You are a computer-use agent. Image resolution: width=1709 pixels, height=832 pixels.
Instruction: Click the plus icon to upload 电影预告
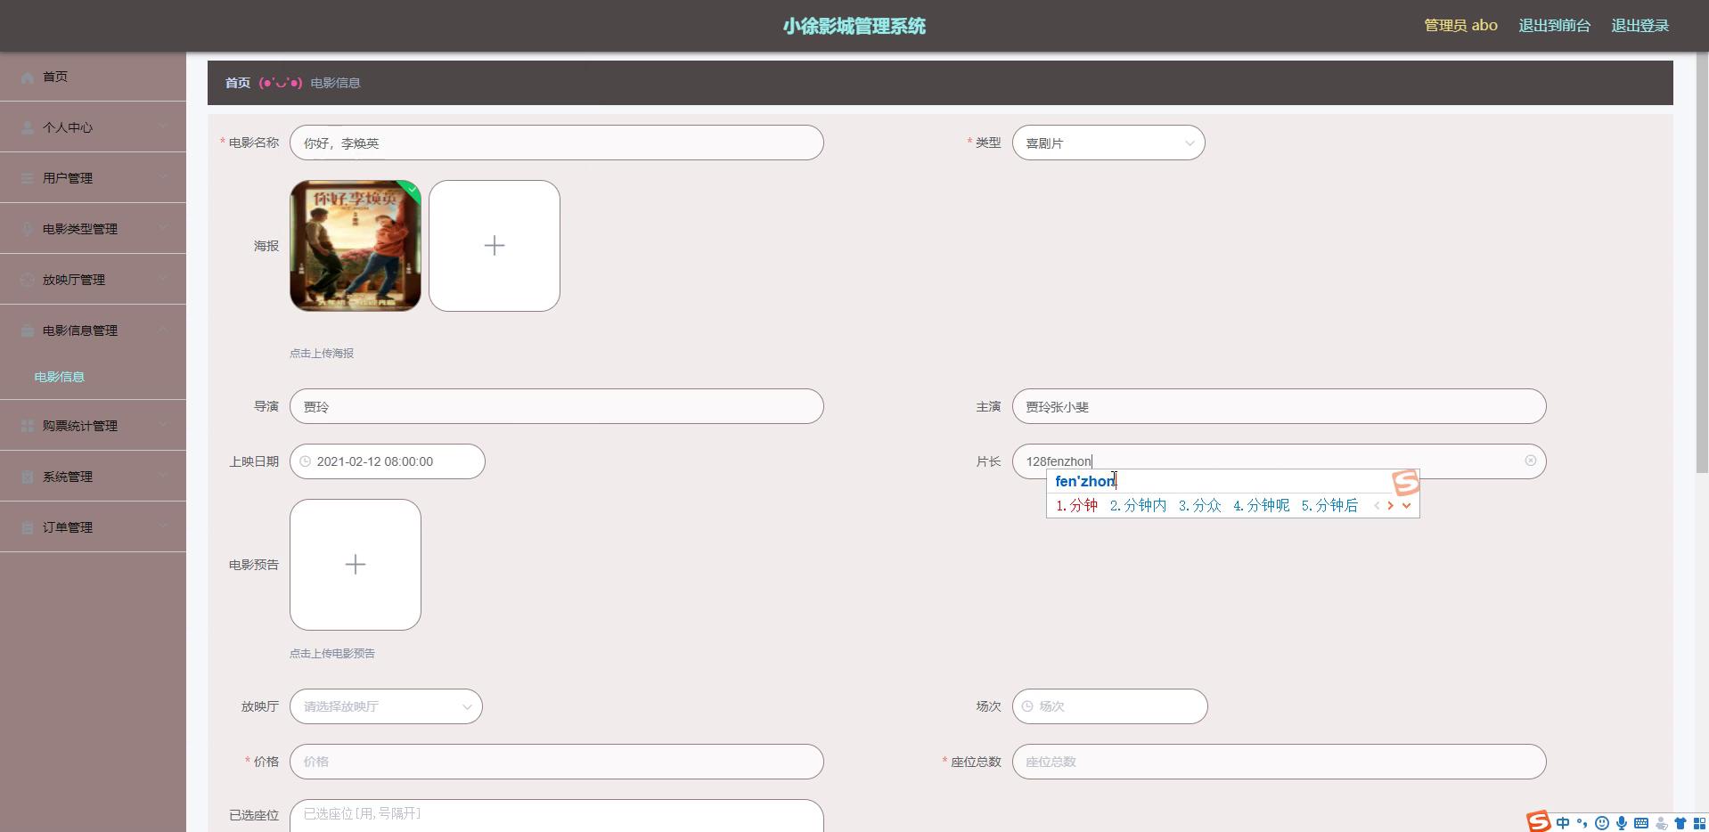tap(355, 565)
